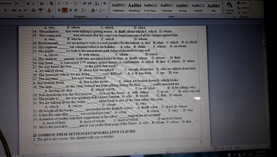Switch to Outline view
The width and height of the screenshot is (277, 157).
tap(226, 148)
